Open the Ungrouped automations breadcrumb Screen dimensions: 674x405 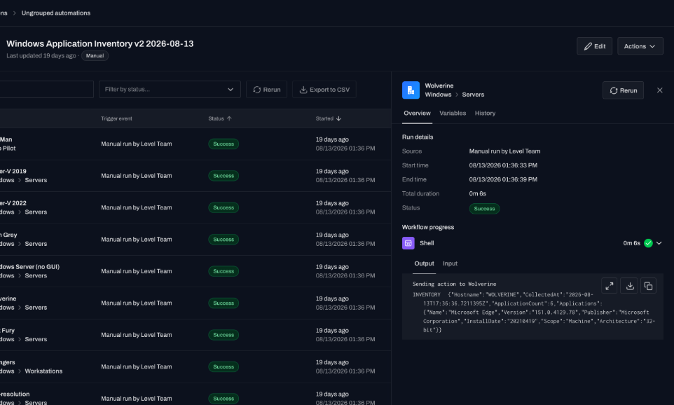(56, 13)
